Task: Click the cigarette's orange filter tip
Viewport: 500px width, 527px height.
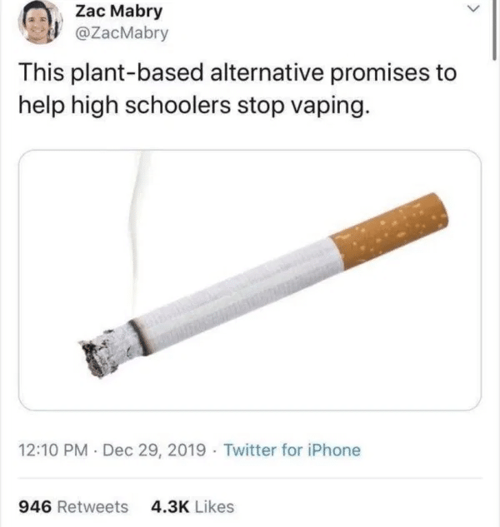Action: [389, 231]
